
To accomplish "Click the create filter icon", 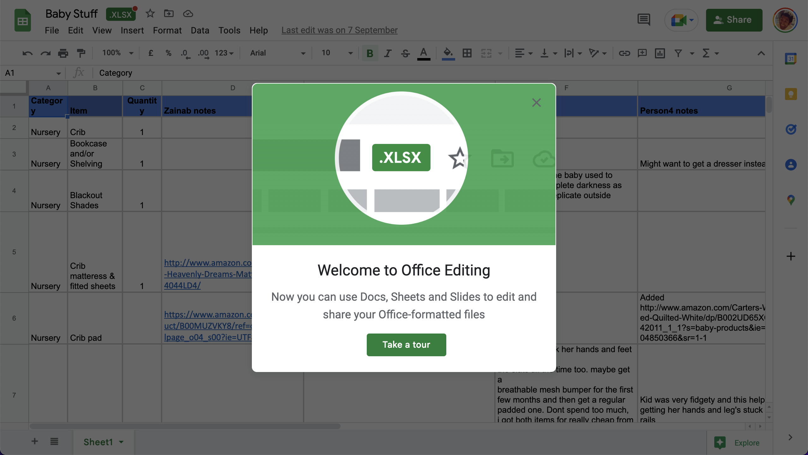I will tap(678, 53).
